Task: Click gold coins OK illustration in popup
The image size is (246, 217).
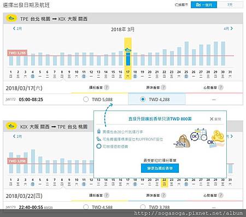Action: tap(216, 138)
